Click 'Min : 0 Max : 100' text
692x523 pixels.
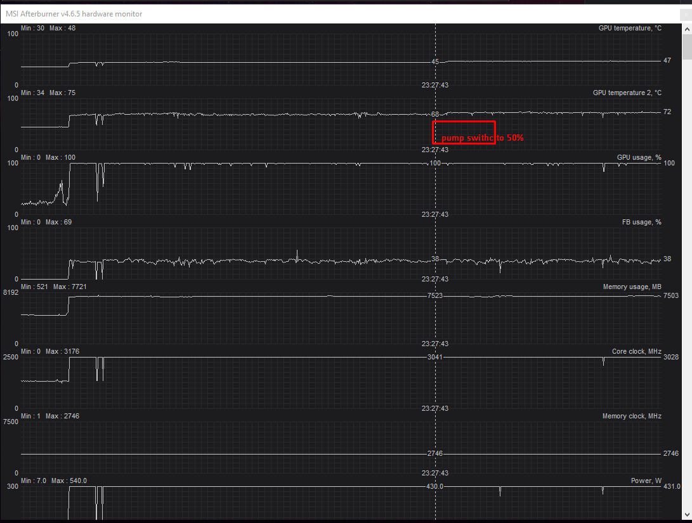(x=48, y=158)
